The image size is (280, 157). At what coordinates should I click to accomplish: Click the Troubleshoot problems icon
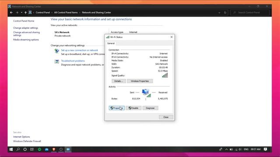[x=57, y=61]
